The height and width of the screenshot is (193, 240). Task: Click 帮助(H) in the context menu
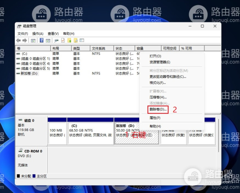click(172, 126)
